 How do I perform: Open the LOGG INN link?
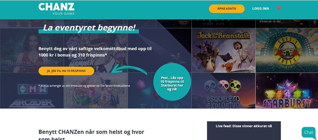pyautogui.click(x=260, y=8)
